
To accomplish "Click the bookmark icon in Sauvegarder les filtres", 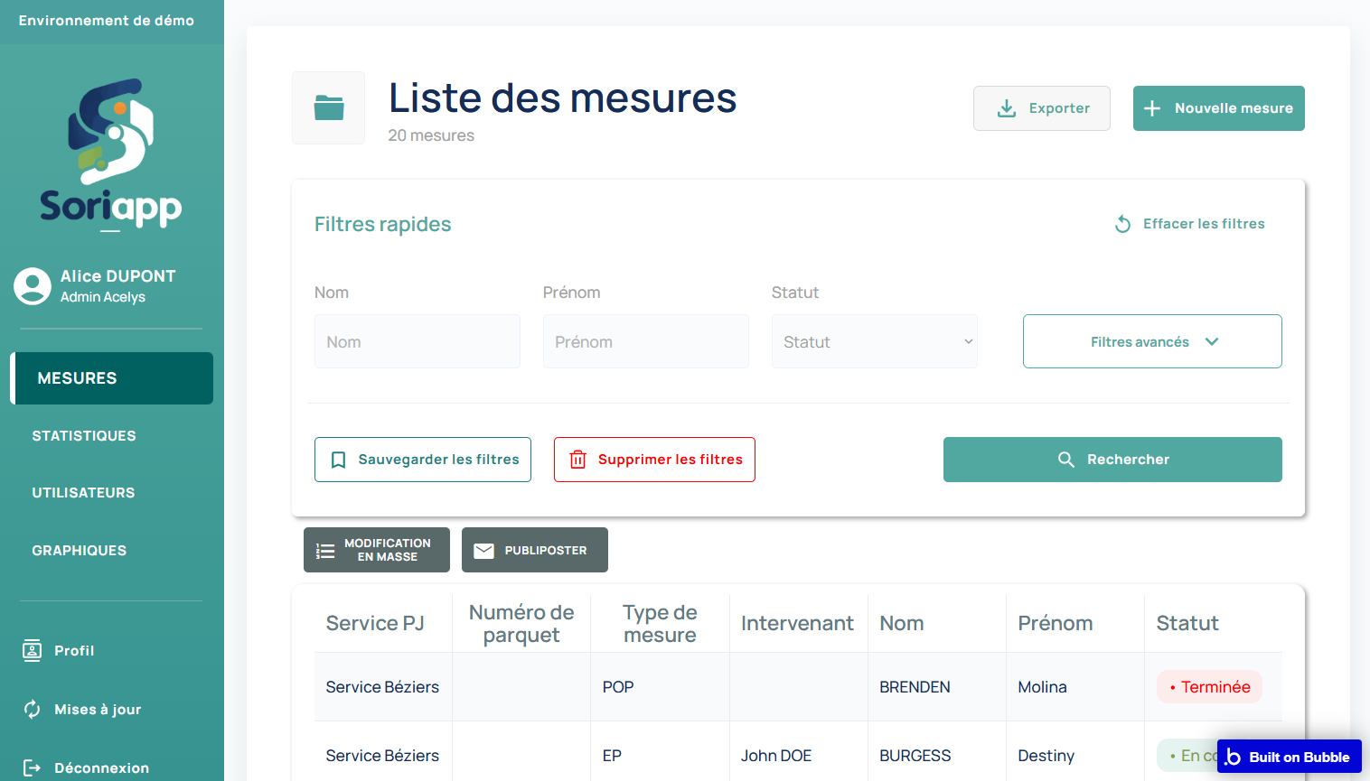I will point(338,460).
